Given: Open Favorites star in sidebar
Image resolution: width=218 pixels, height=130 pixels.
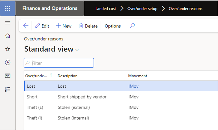Looking at the screenshot, I should [x=8, y=49].
